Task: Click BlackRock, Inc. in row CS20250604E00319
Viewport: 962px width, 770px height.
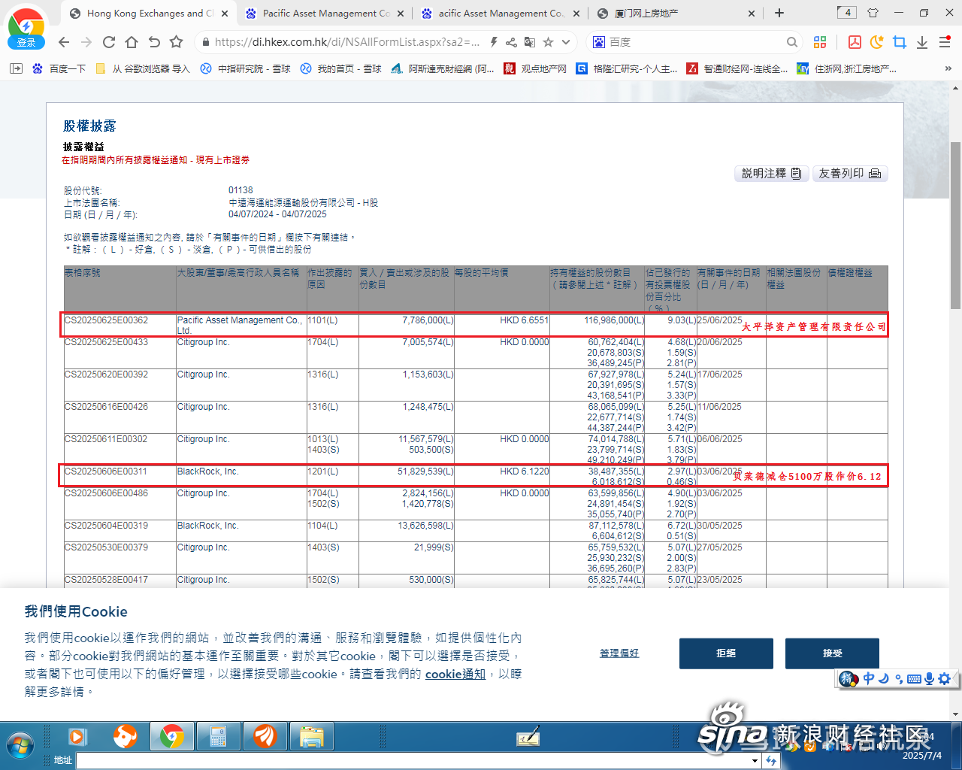Action: tap(207, 526)
